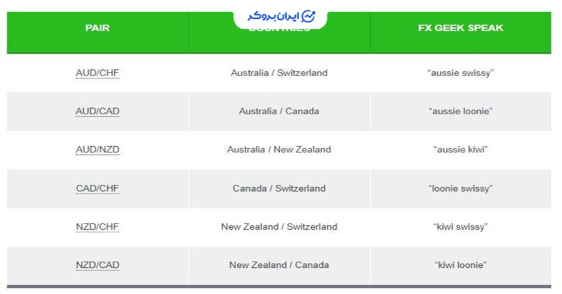Click the "loonie swissy" nickname cell

point(461,189)
